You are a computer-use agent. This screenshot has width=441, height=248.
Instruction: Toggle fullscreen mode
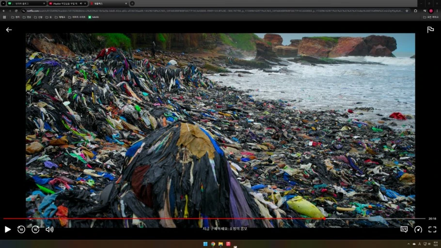pyautogui.click(x=432, y=230)
